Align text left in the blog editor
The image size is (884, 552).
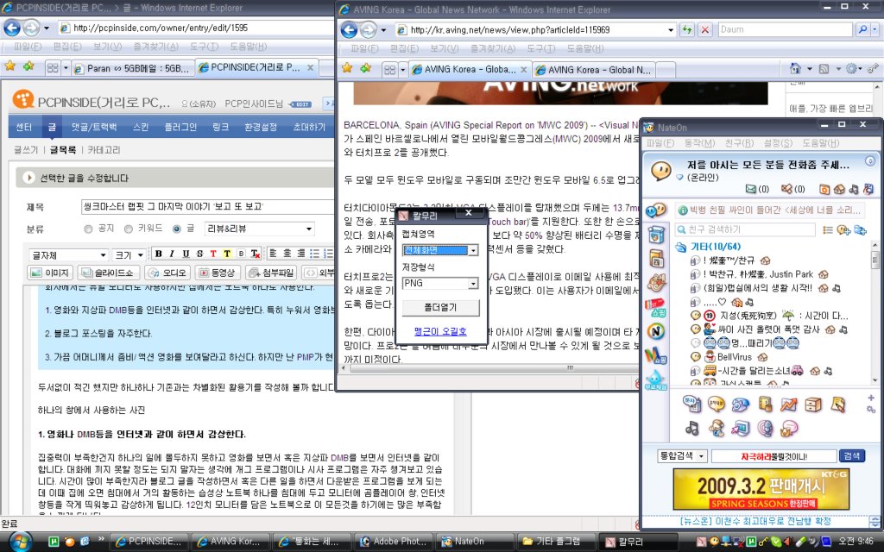274,254
